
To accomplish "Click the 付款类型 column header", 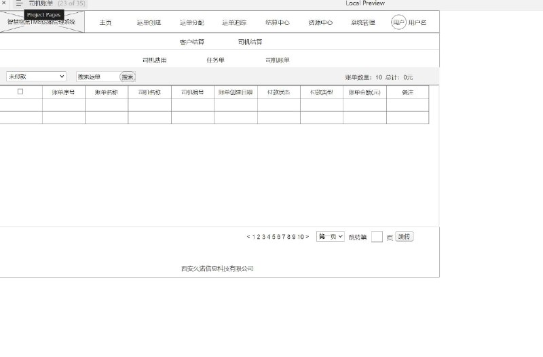I will pos(322,92).
